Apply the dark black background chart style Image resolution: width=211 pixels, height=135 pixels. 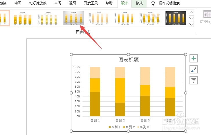tap(176, 18)
